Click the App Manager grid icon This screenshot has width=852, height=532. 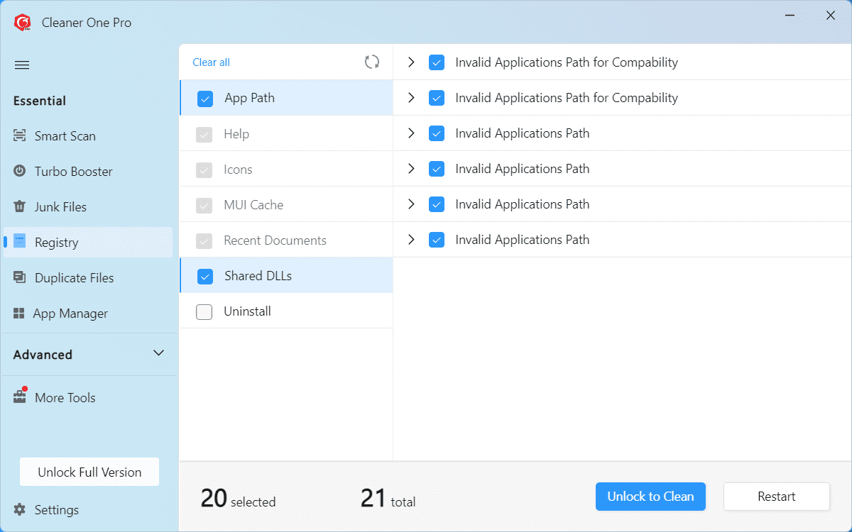point(19,314)
